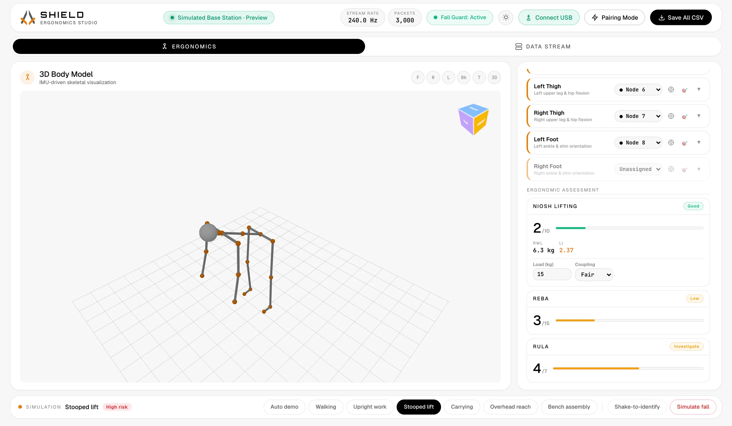This screenshot has width=732, height=426.
Task: Switch to Front view (F)
Action: (418, 77)
